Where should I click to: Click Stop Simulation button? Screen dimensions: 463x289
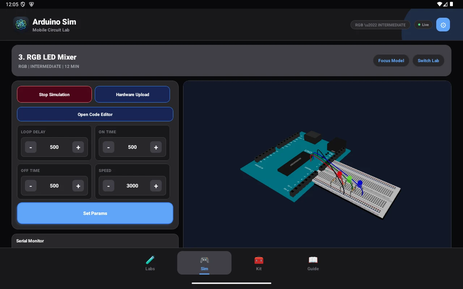tap(54, 94)
